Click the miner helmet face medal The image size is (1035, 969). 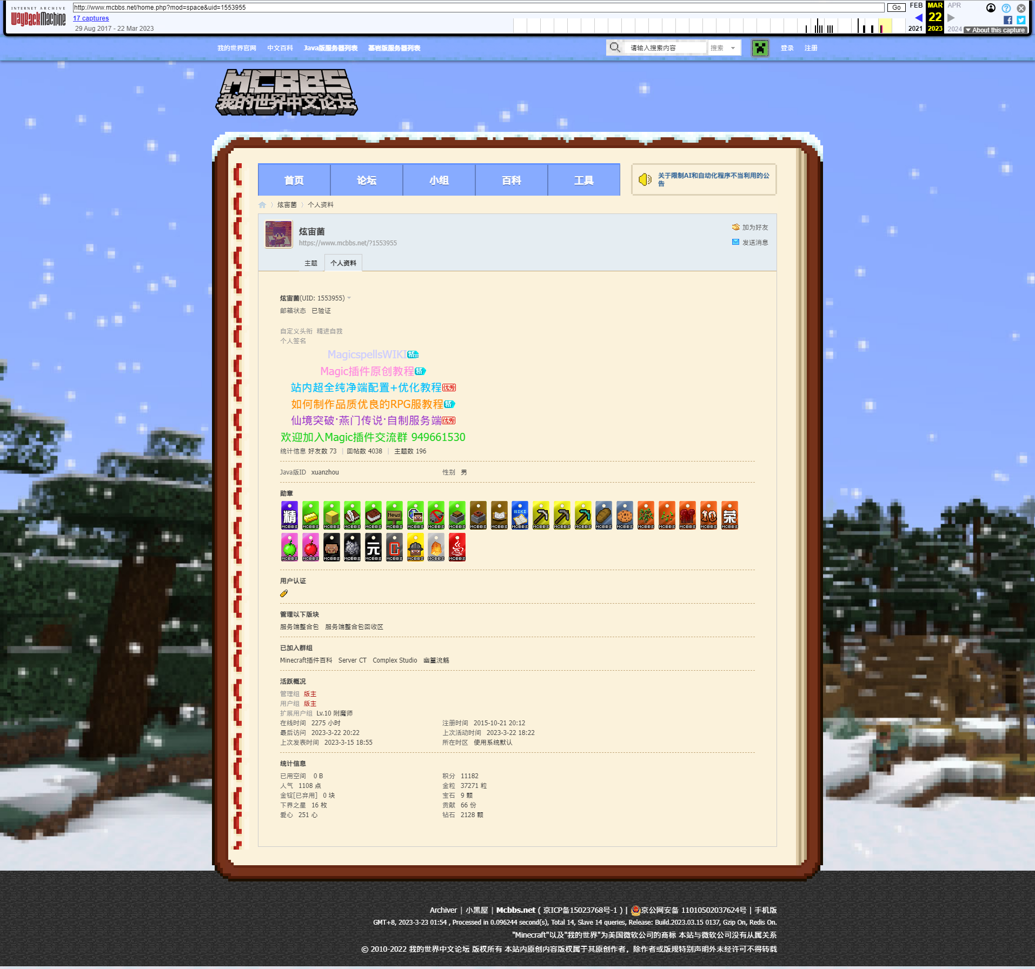tap(415, 547)
